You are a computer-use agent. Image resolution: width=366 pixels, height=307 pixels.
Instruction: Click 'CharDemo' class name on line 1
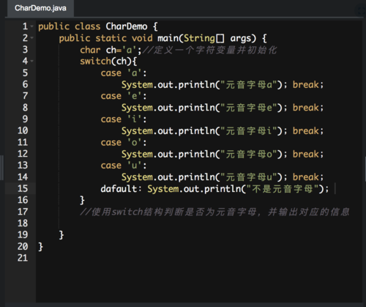click(127, 26)
